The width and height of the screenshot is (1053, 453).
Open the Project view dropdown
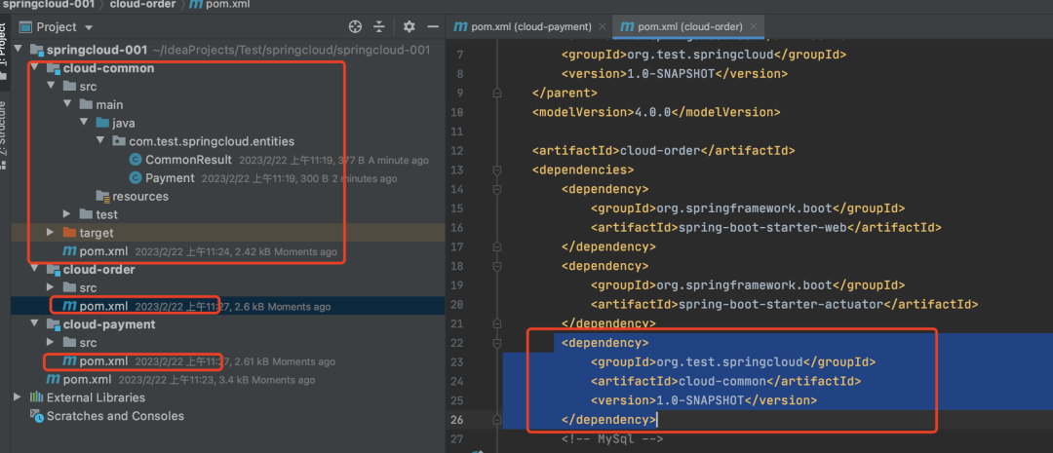click(x=89, y=27)
